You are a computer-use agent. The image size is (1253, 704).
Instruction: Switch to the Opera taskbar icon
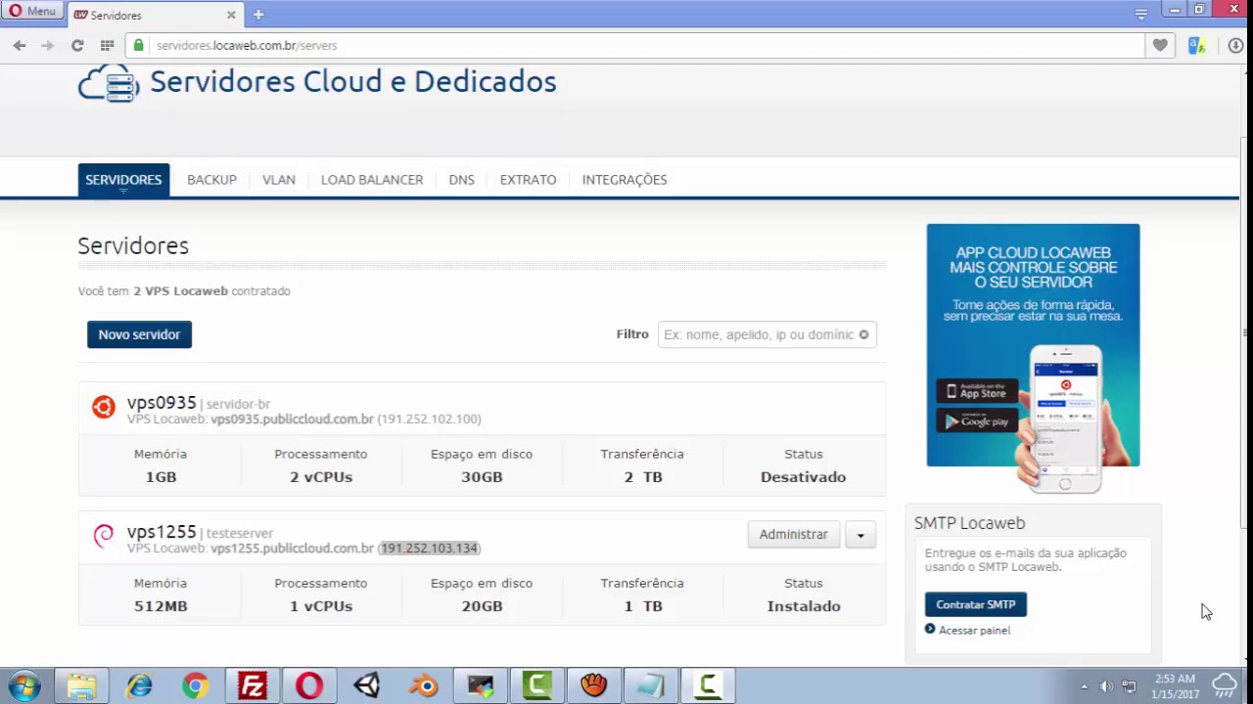(x=309, y=685)
